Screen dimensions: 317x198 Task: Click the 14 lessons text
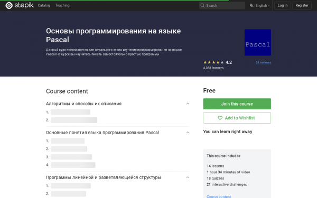coord(216,166)
